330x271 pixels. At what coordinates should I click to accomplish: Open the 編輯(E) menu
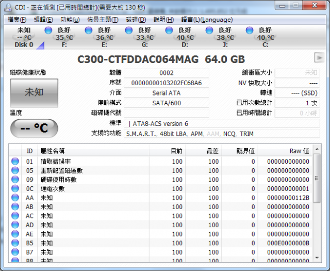pyautogui.click(x=43, y=20)
